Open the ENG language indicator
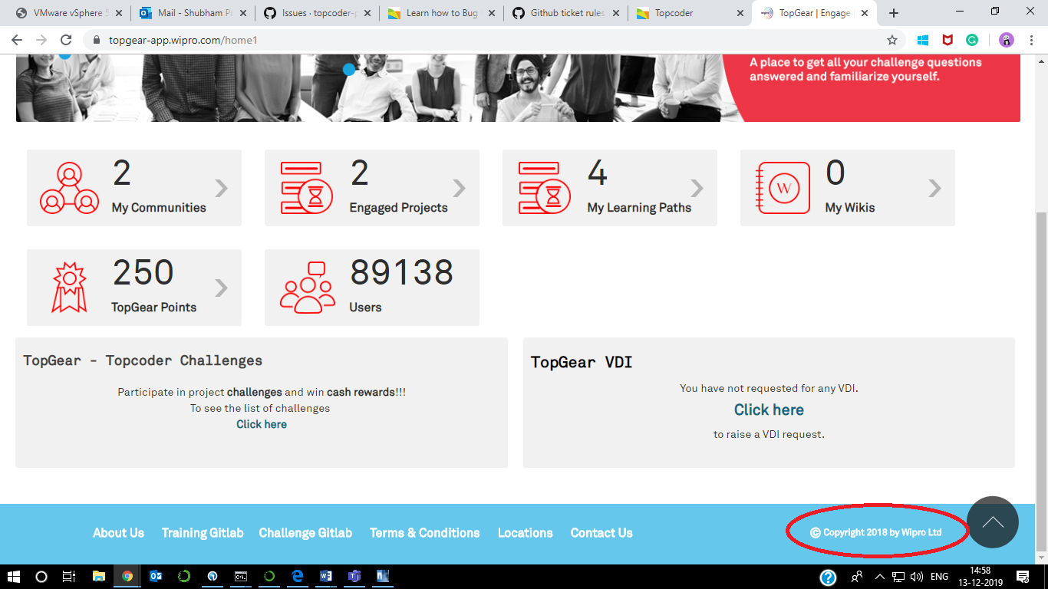Viewport: 1048px width, 589px height. tap(939, 577)
